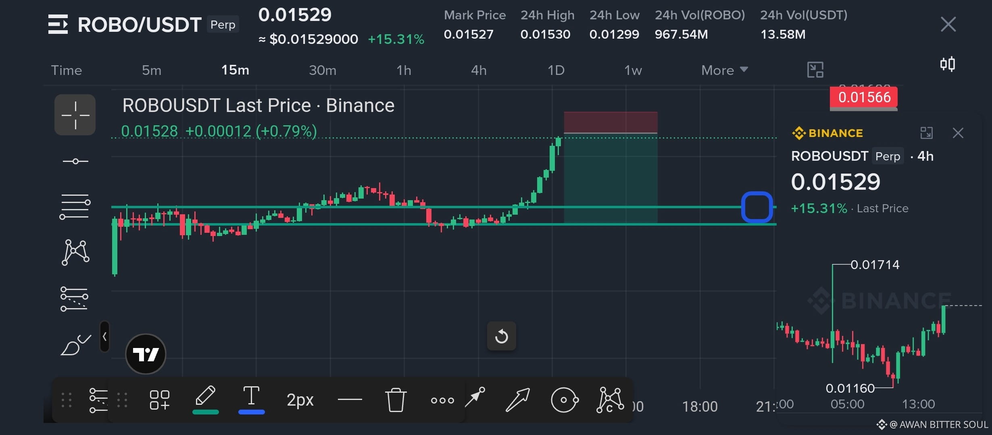This screenshot has height=435, width=992.
Task: Select the crosshair cursor tool
Action: click(x=75, y=115)
